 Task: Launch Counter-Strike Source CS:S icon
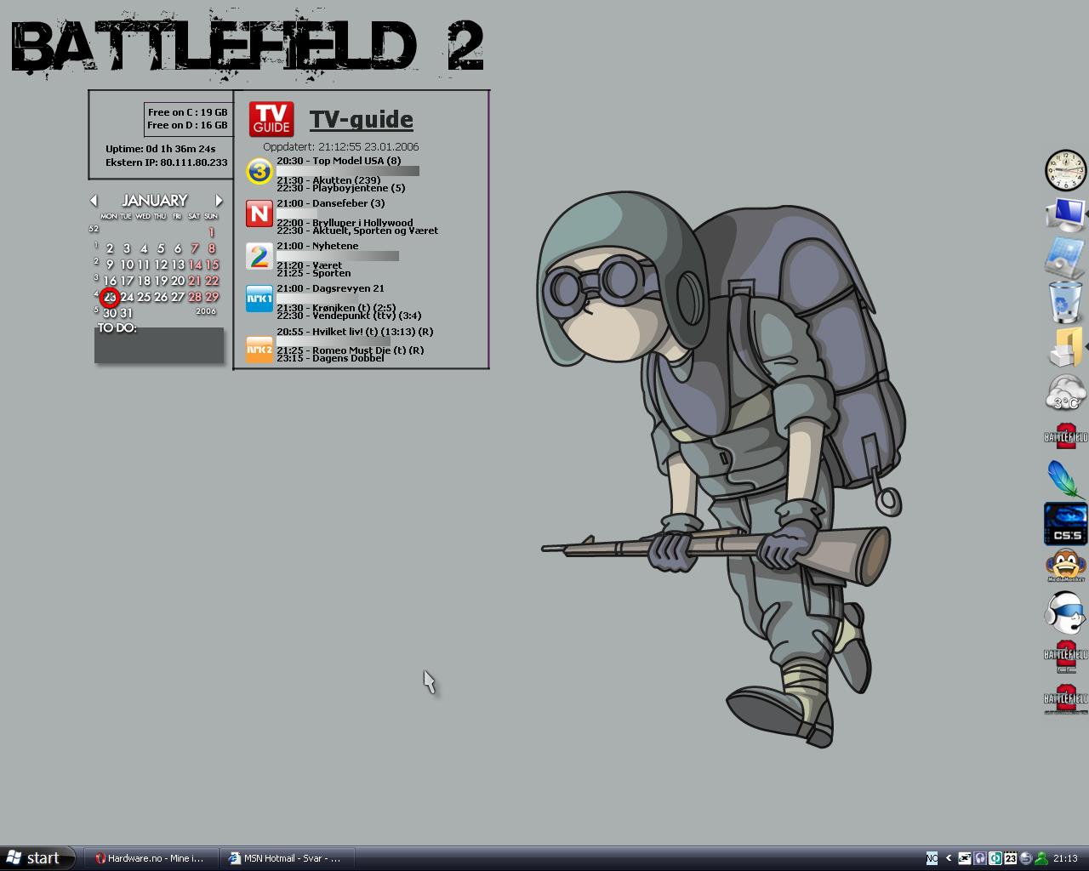[x=1065, y=523]
